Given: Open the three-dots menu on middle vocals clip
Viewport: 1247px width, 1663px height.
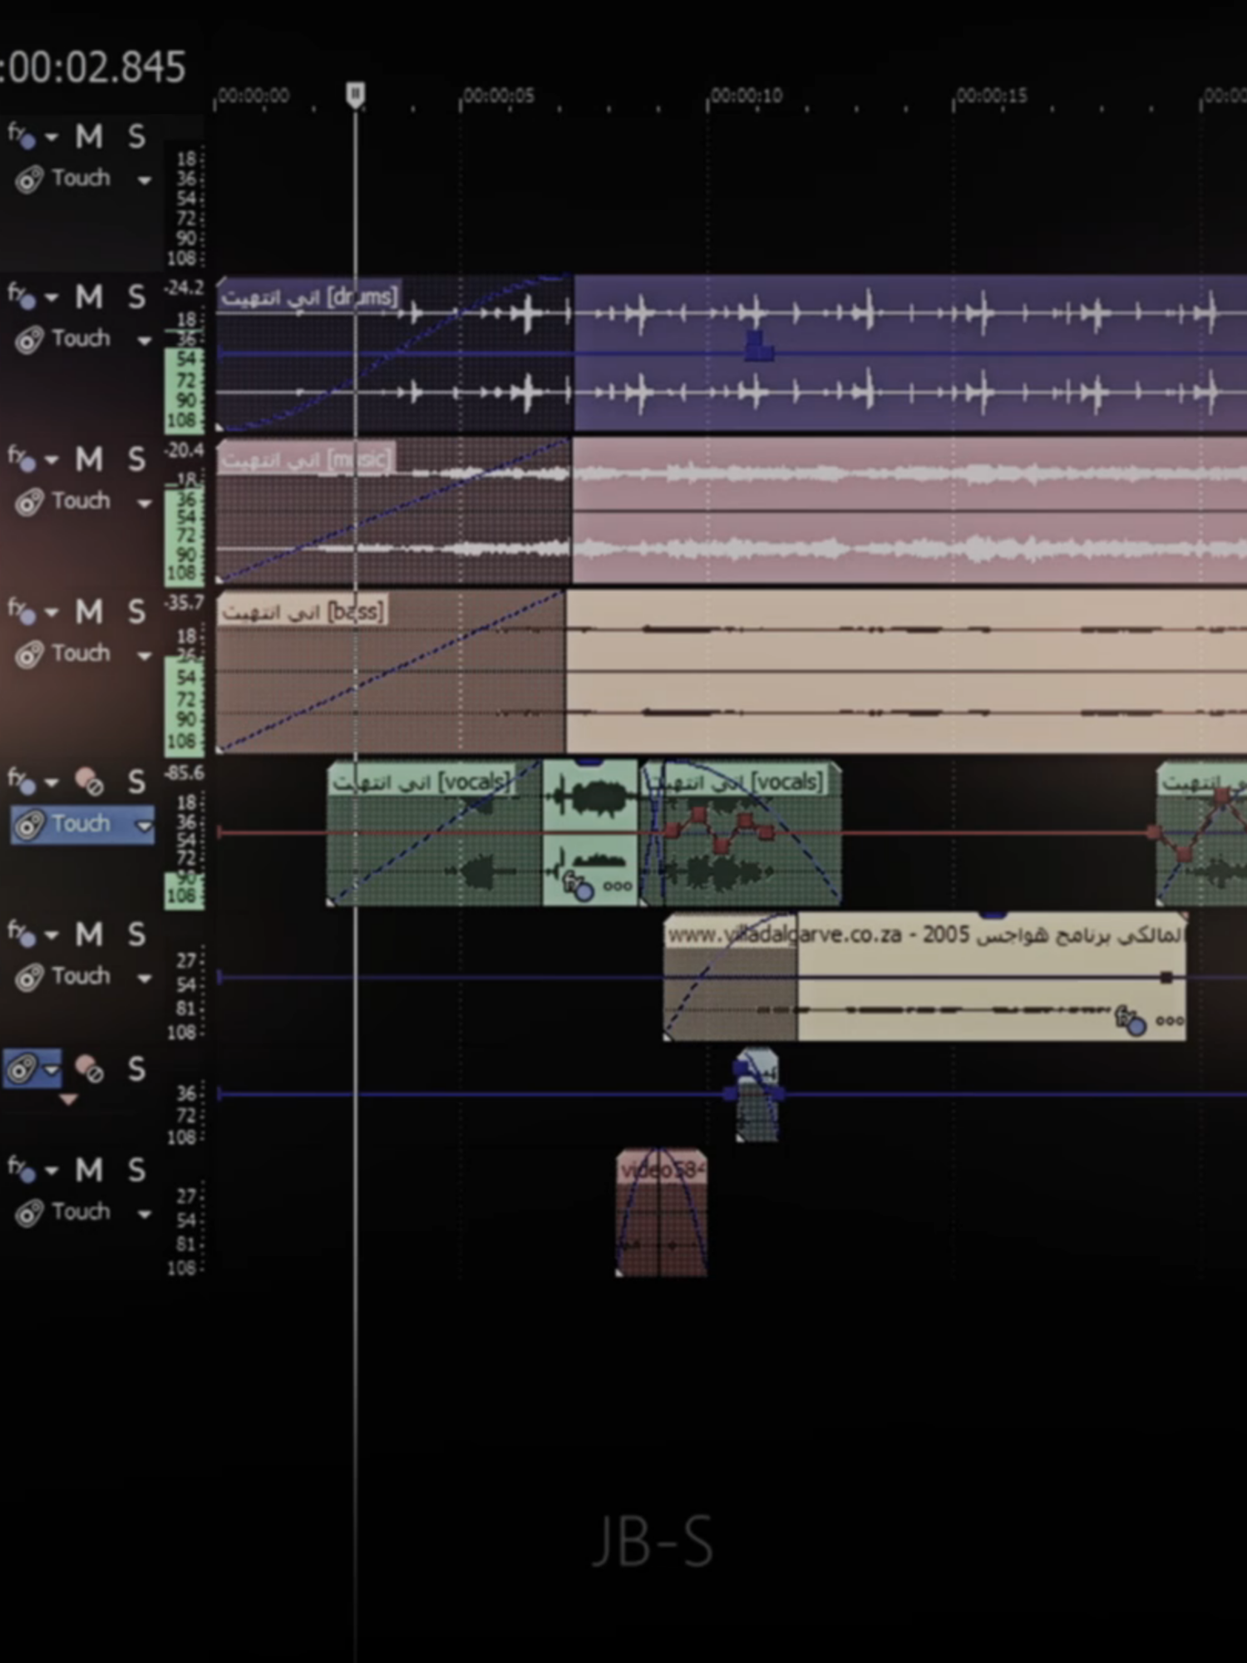Looking at the screenshot, I should click(x=618, y=886).
